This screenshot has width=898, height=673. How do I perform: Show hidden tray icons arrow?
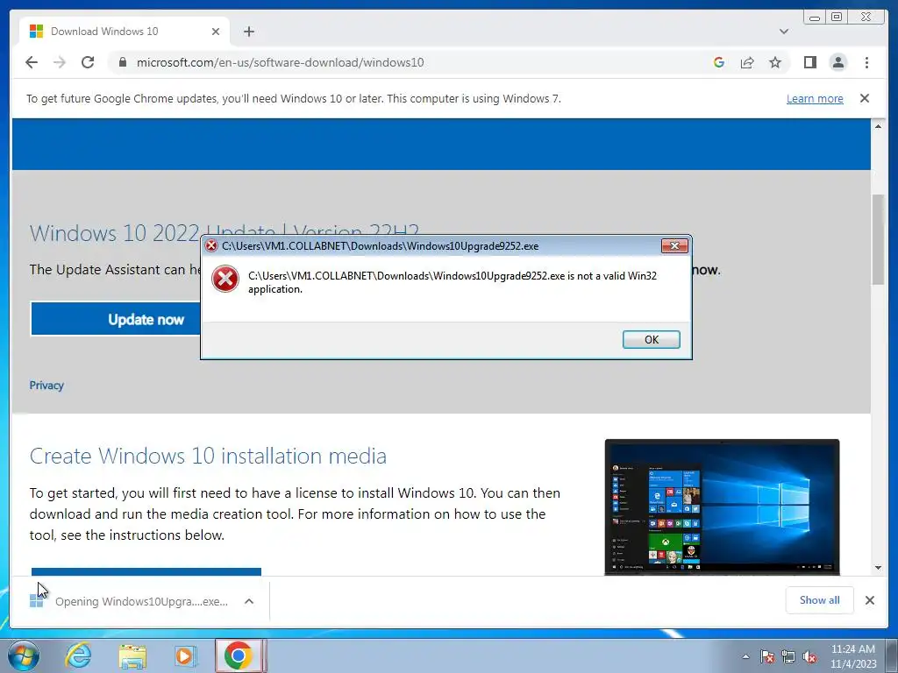[745, 656]
